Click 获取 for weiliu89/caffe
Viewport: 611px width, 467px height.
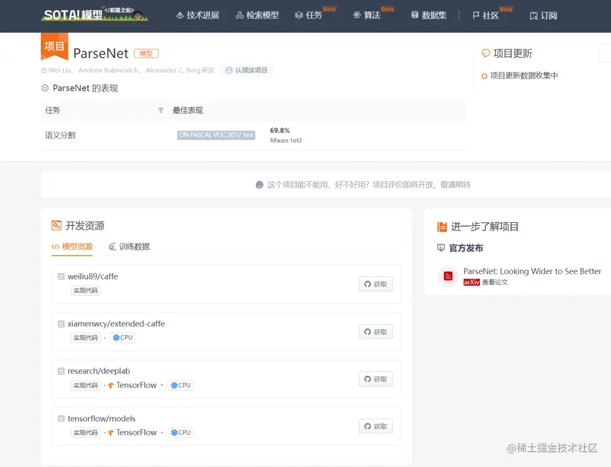click(x=375, y=284)
